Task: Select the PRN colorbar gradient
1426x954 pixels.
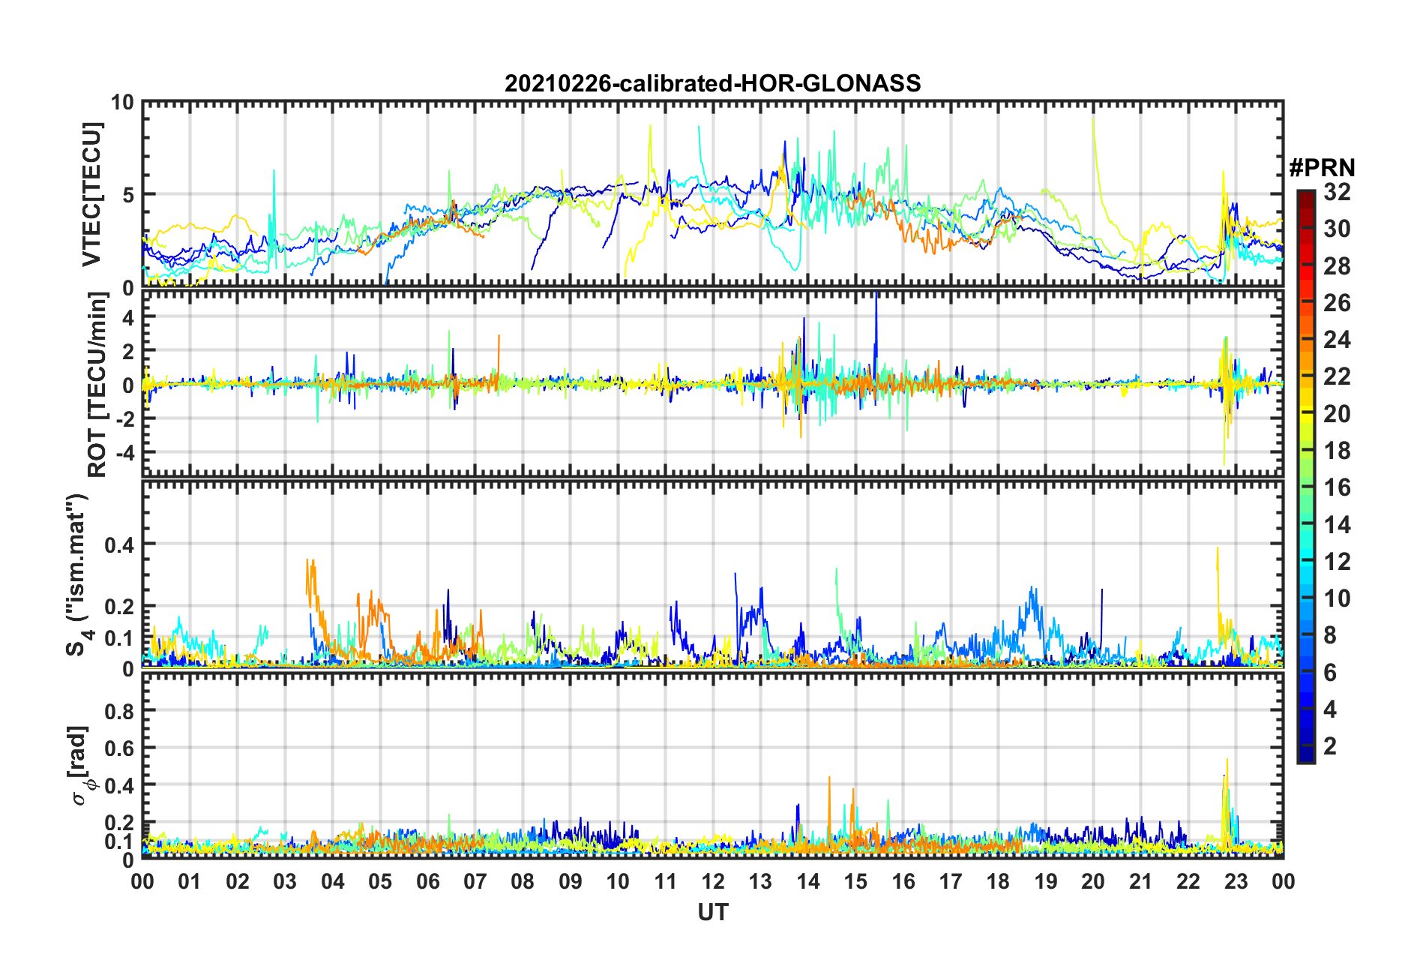Action: pyautogui.click(x=1306, y=477)
